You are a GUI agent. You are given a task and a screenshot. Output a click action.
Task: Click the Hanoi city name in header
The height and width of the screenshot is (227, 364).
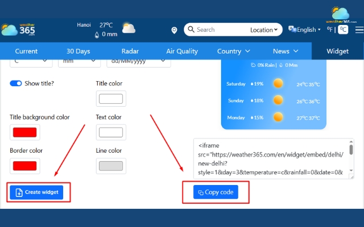click(x=84, y=25)
